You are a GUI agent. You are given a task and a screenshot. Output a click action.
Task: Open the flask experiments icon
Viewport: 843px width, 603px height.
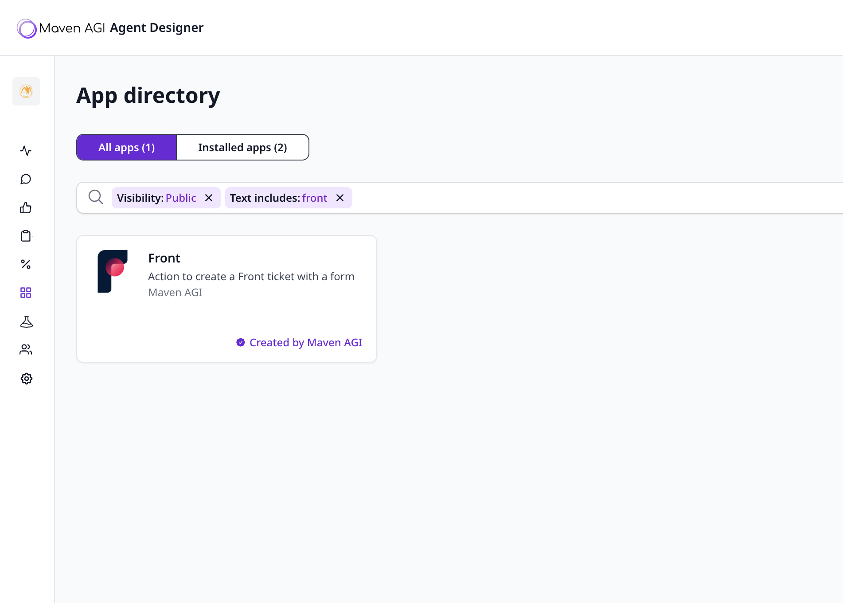coord(26,321)
